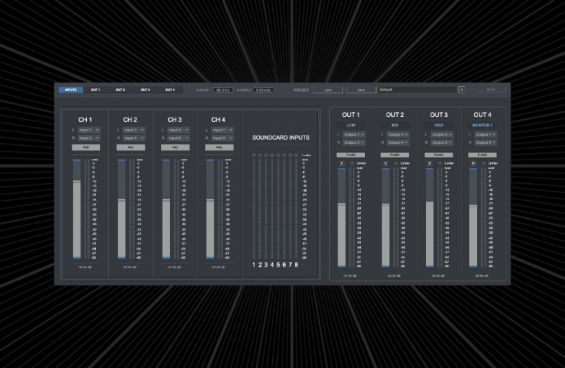The width and height of the screenshot is (565, 368).
Task: Click the M mute button on OUT 2
Action: [385, 163]
